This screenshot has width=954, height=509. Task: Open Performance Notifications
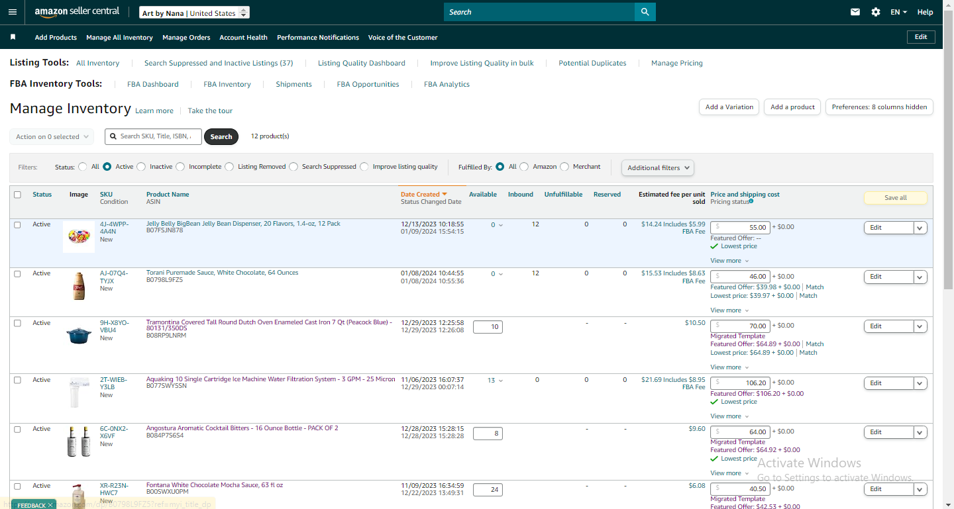(318, 38)
